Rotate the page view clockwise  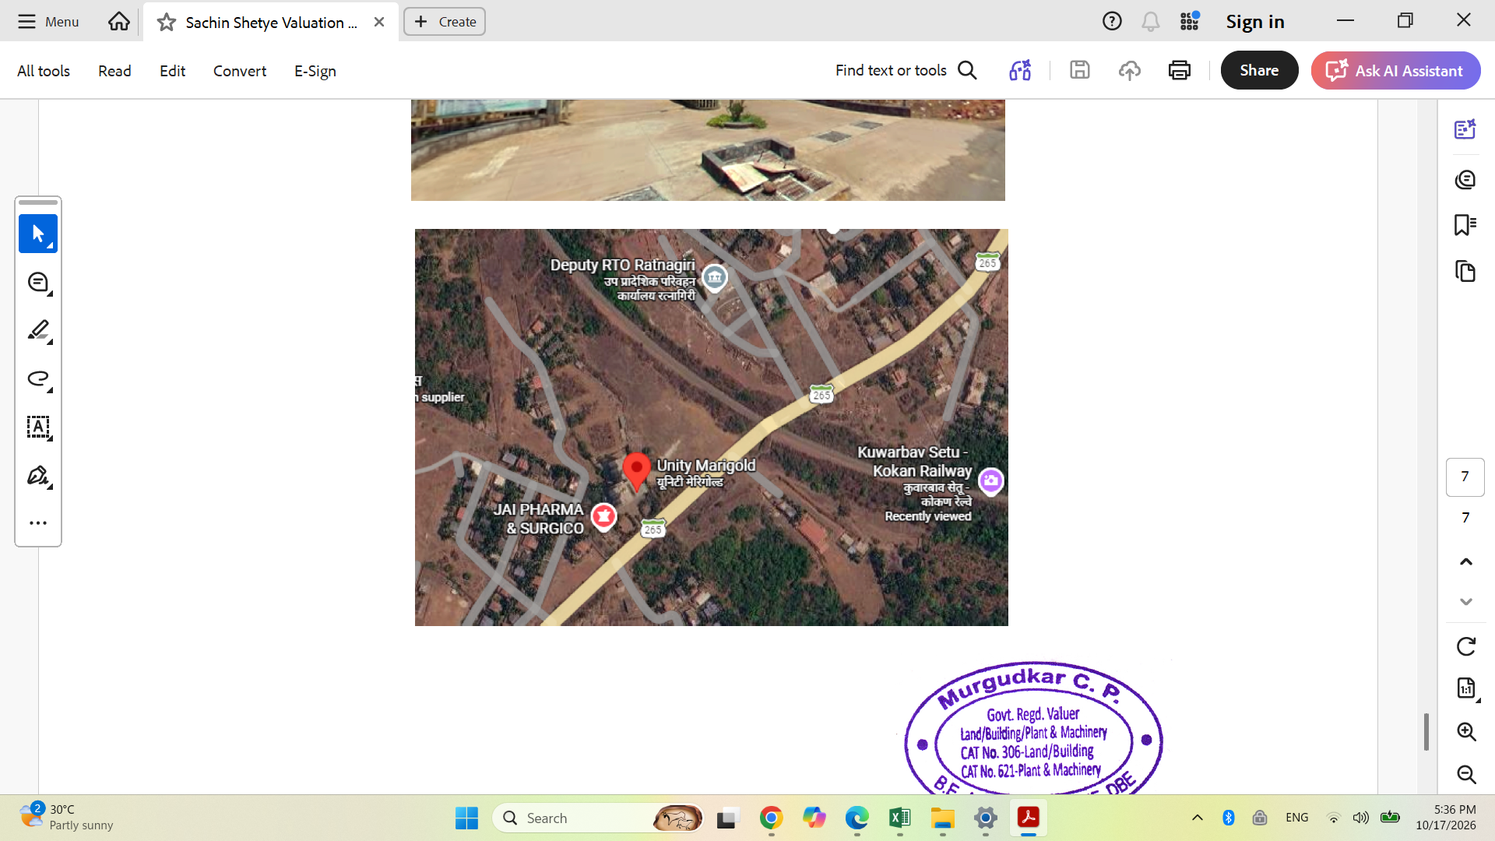[x=1465, y=646]
